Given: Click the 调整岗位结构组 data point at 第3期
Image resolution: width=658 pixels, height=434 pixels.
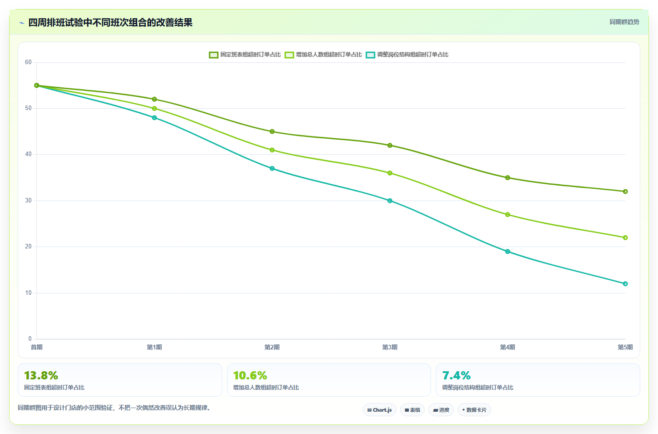Looking at the screenshot, I should tap(390, 201).
